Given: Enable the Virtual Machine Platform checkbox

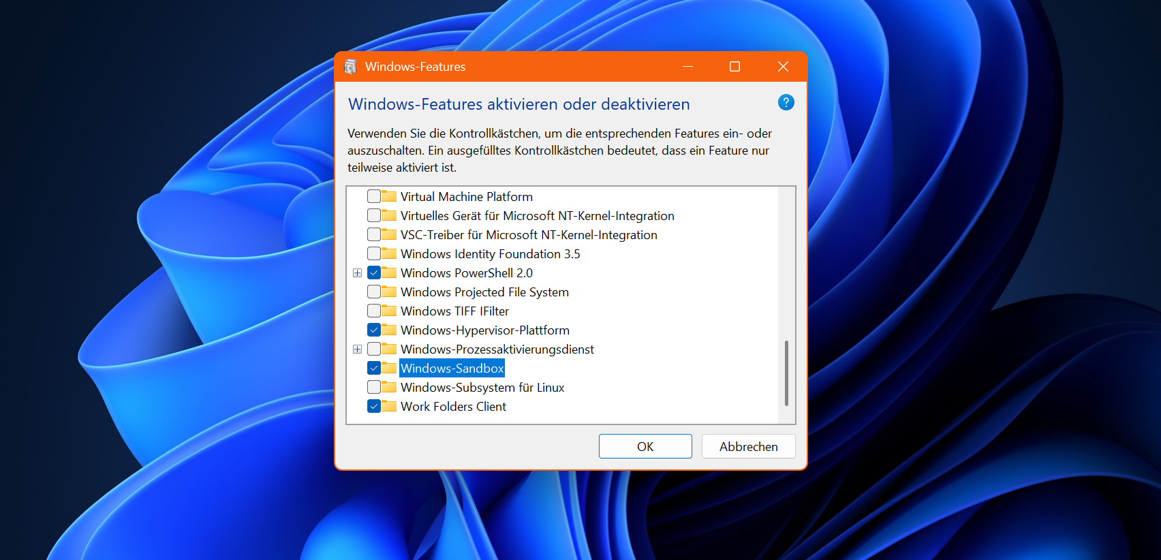Looking at the screenshot, I should coord(374,196).
